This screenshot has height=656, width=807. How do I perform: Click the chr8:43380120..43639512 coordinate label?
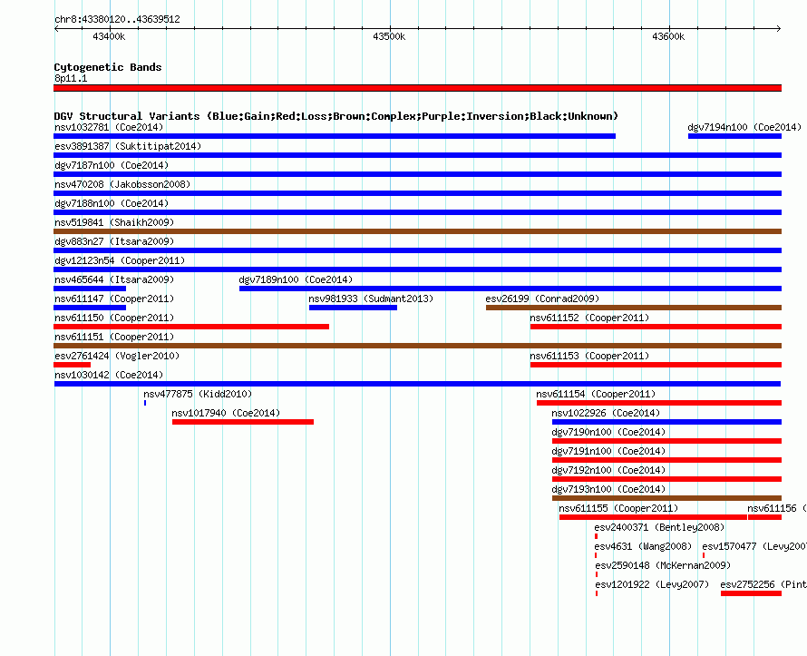[117, 19]
